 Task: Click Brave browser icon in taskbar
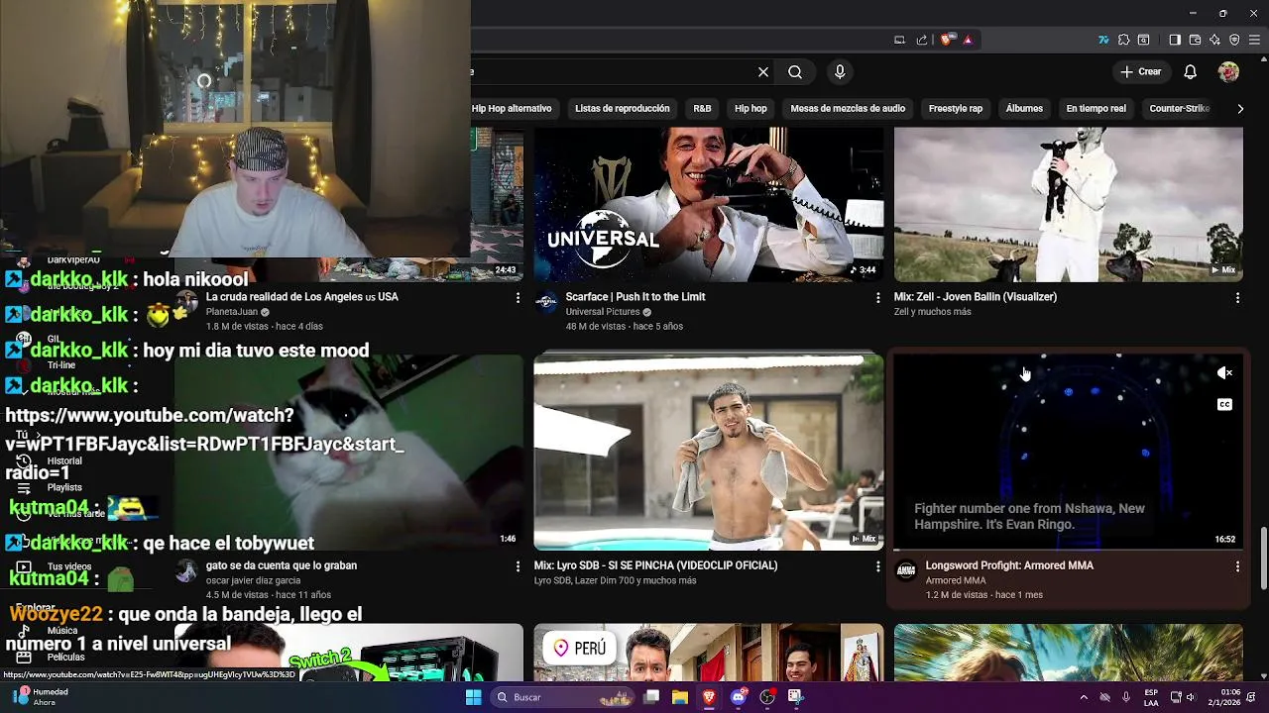709,697
